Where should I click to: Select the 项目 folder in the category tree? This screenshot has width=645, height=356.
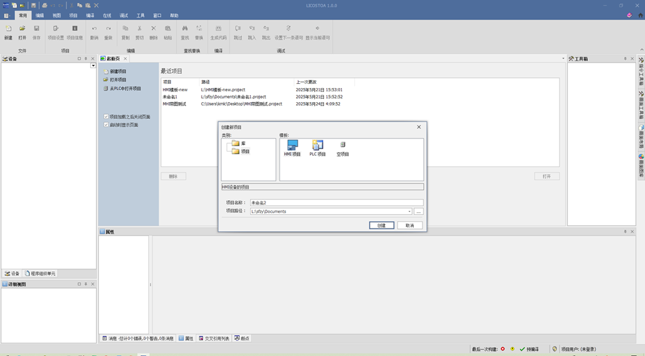pyautogui.click(x=241, y=151)
